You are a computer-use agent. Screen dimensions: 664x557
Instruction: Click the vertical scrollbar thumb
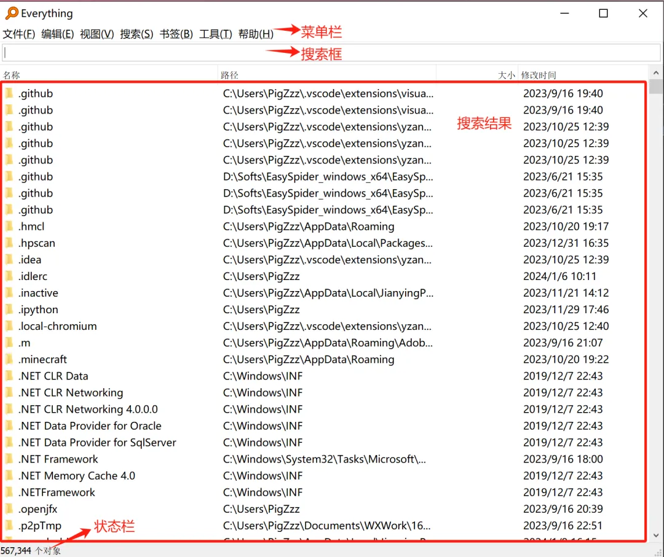click(656, 86)
